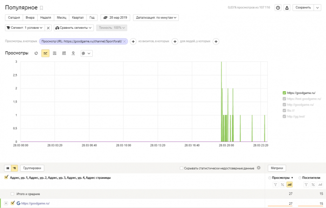326x208 pixels.
Task: Switch table to flat list view
Action: click(x=8, y=168)
